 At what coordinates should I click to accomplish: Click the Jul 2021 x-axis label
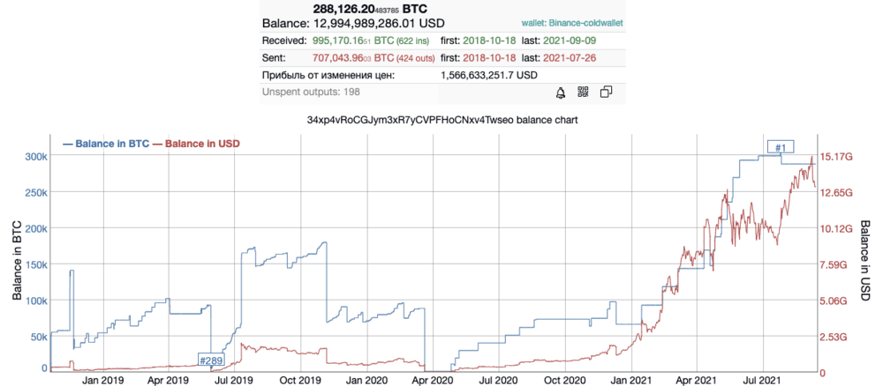click(761, 381)
